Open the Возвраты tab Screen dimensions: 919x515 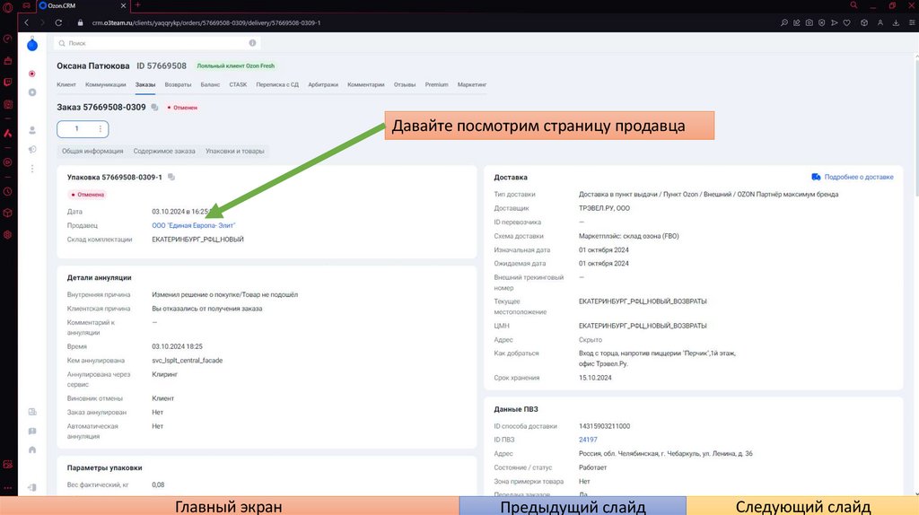click(x=178, y=84)
